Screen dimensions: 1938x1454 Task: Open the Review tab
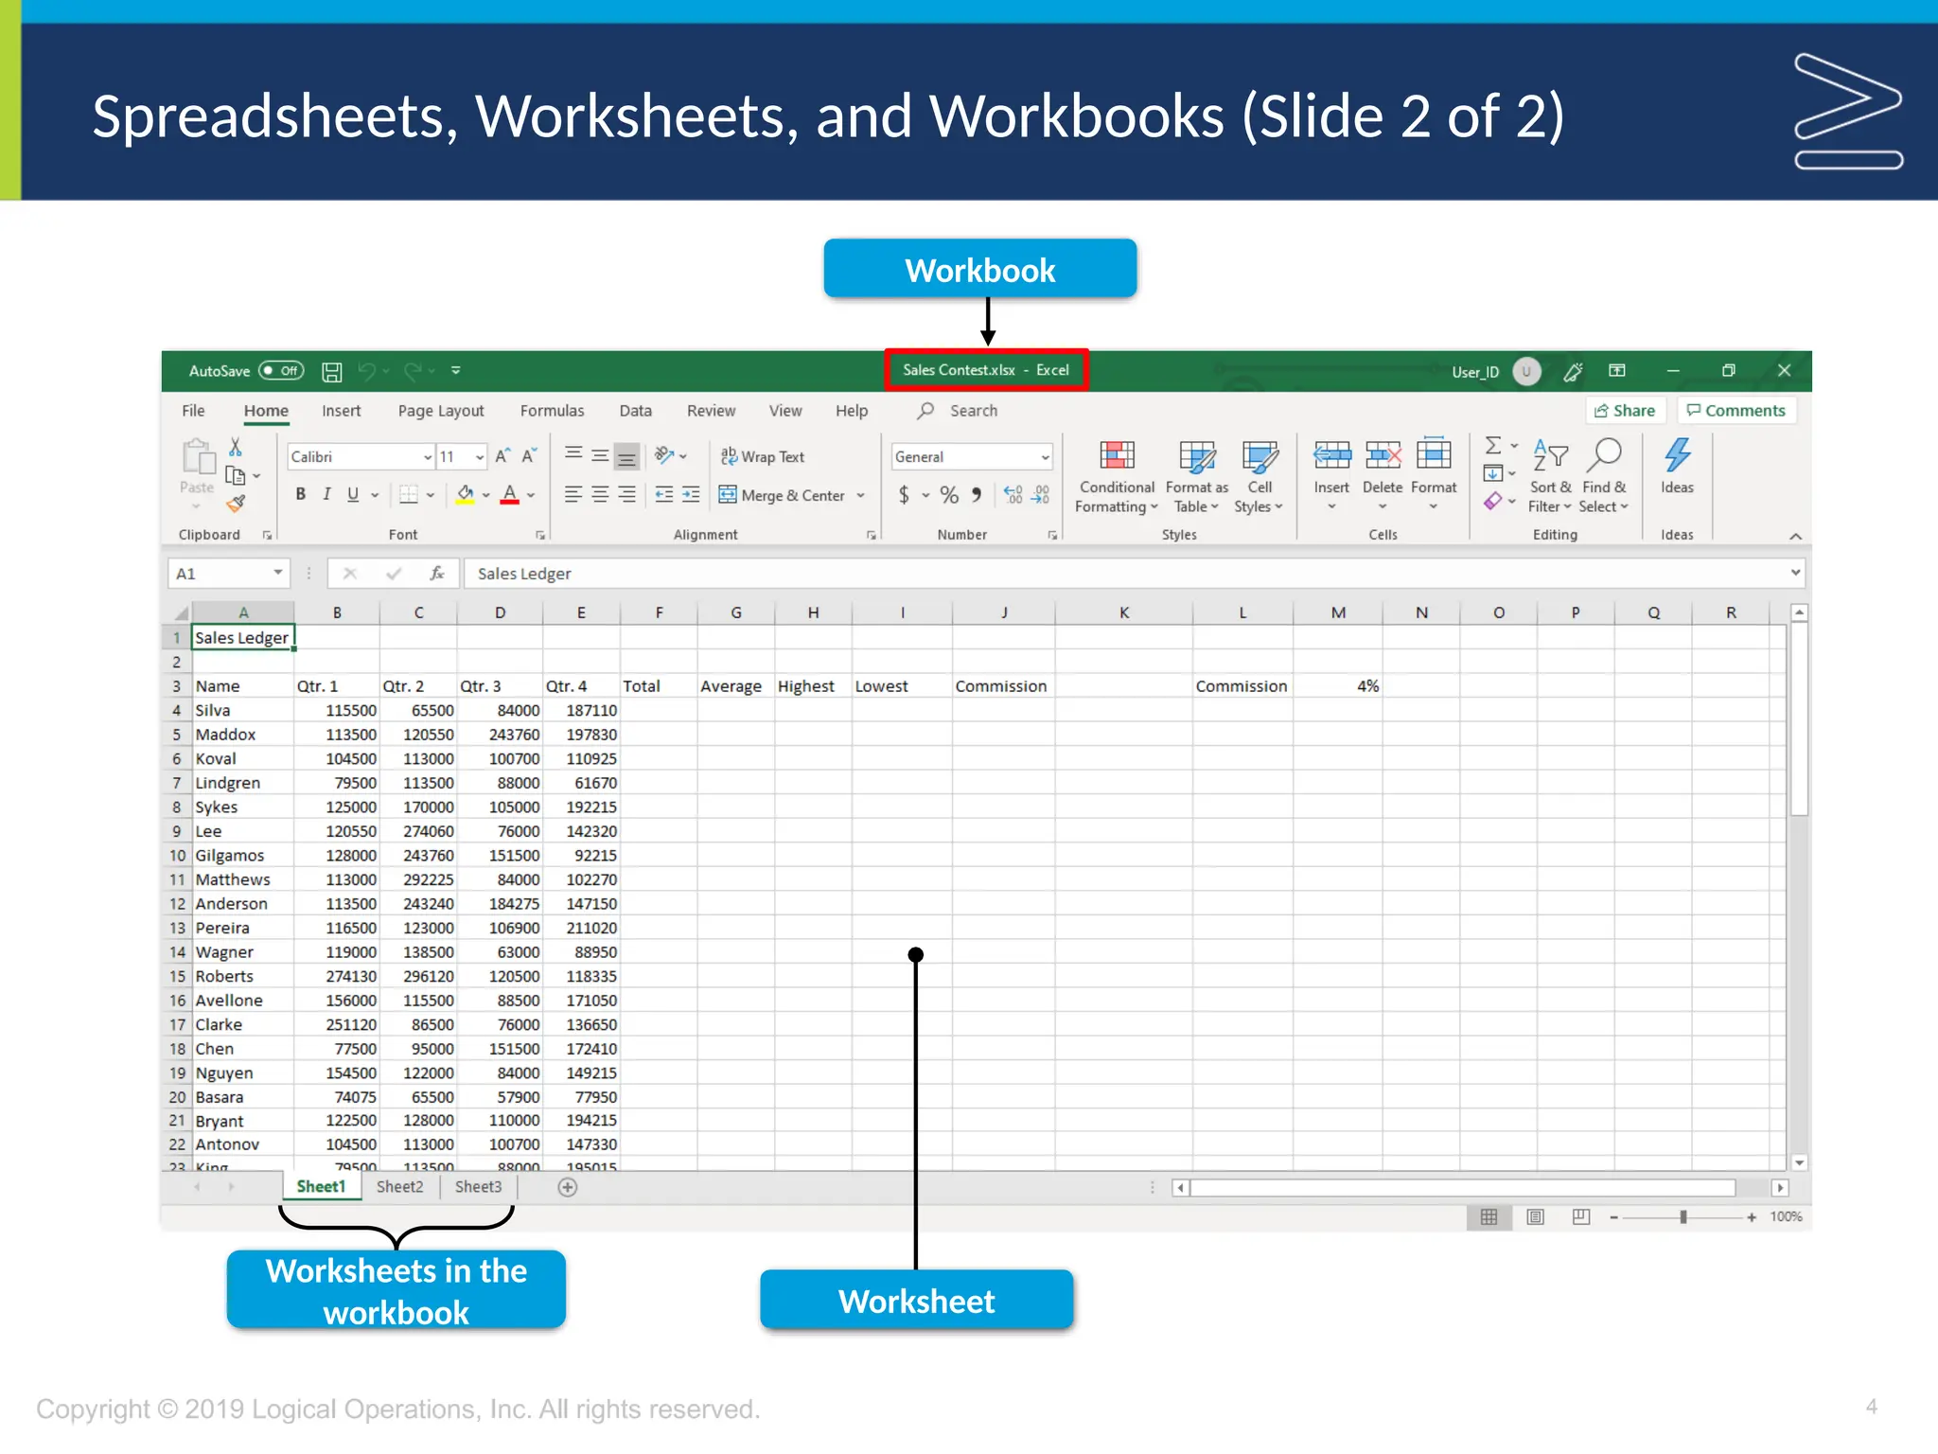(x=711, y=411)
